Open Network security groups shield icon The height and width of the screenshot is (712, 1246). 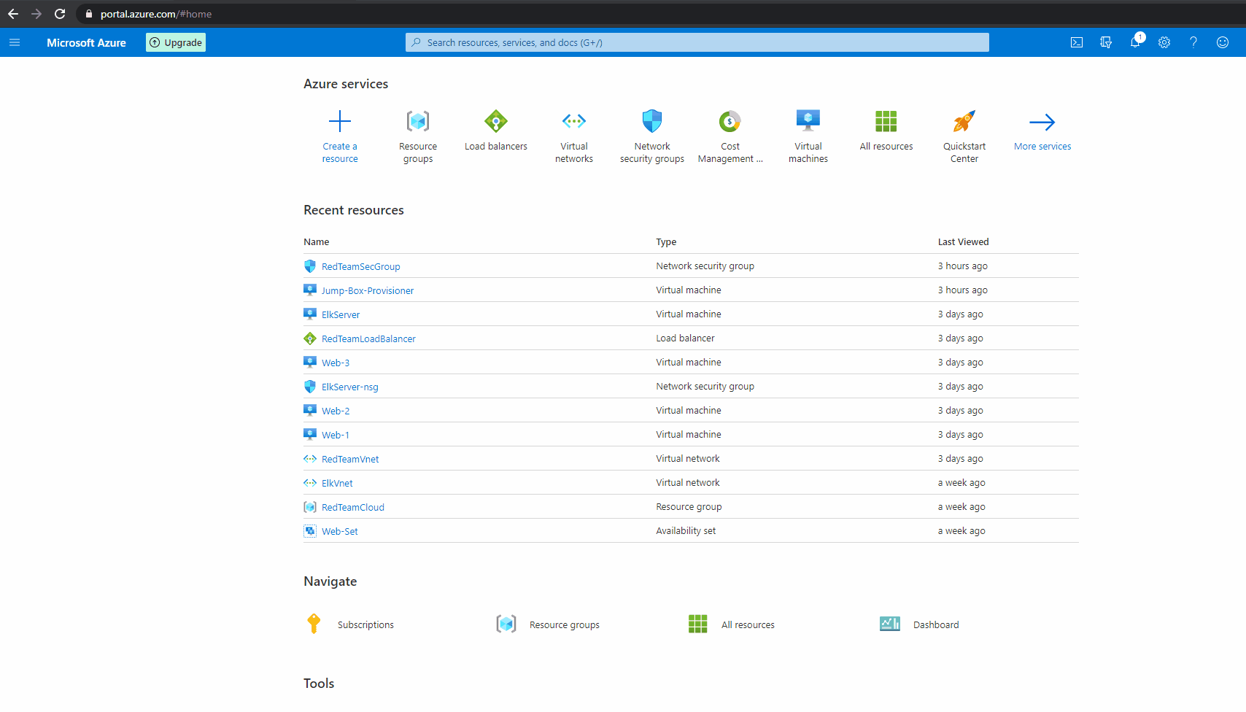(x=652, y=121)
